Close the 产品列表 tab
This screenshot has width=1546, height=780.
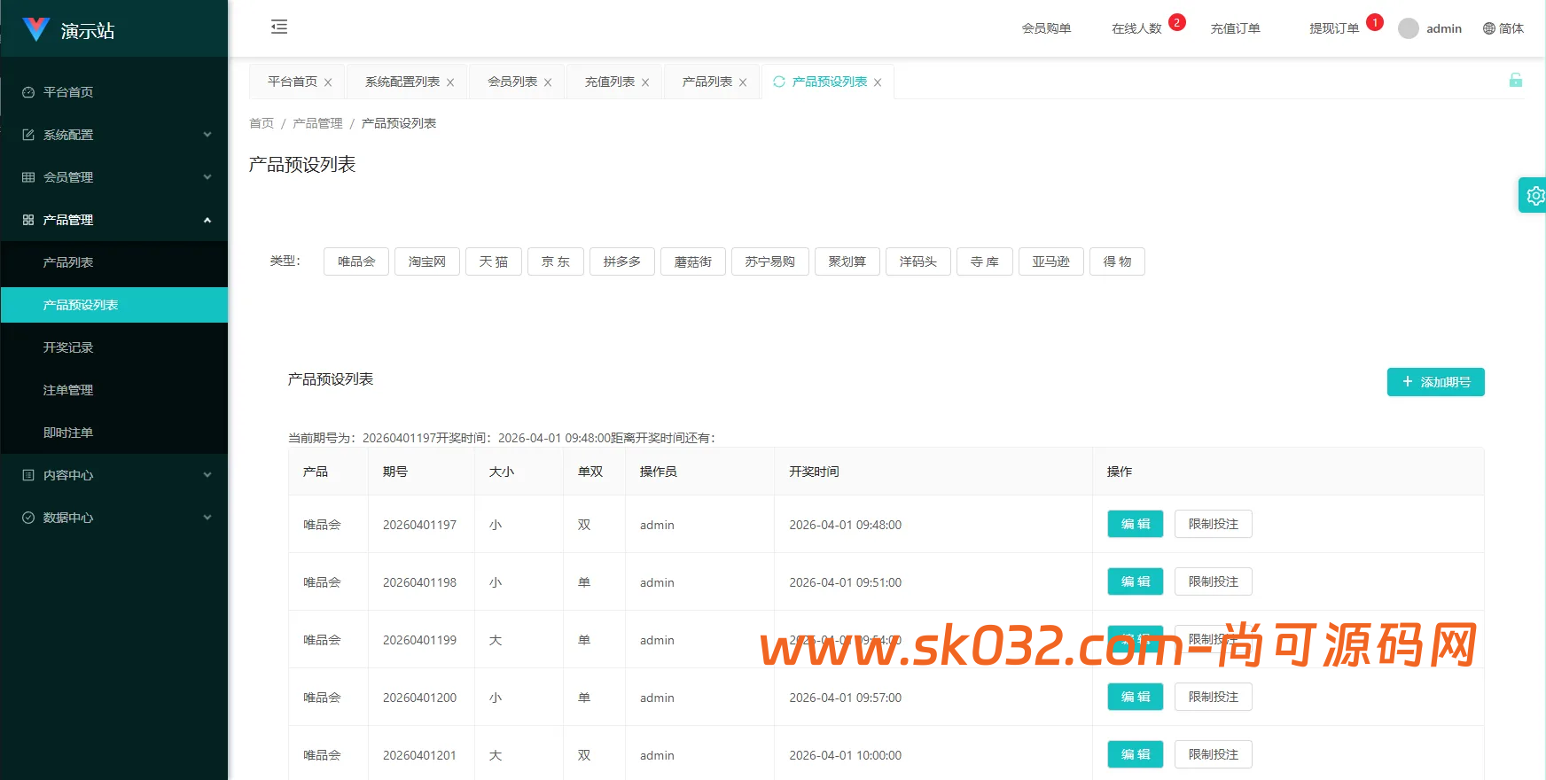point(743,82)
